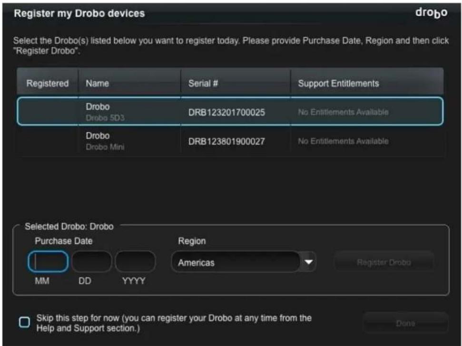Viewport: 462px width, 346px height.
Task: Open the Region dropdown showing Americas
Action: coord(244,262)
